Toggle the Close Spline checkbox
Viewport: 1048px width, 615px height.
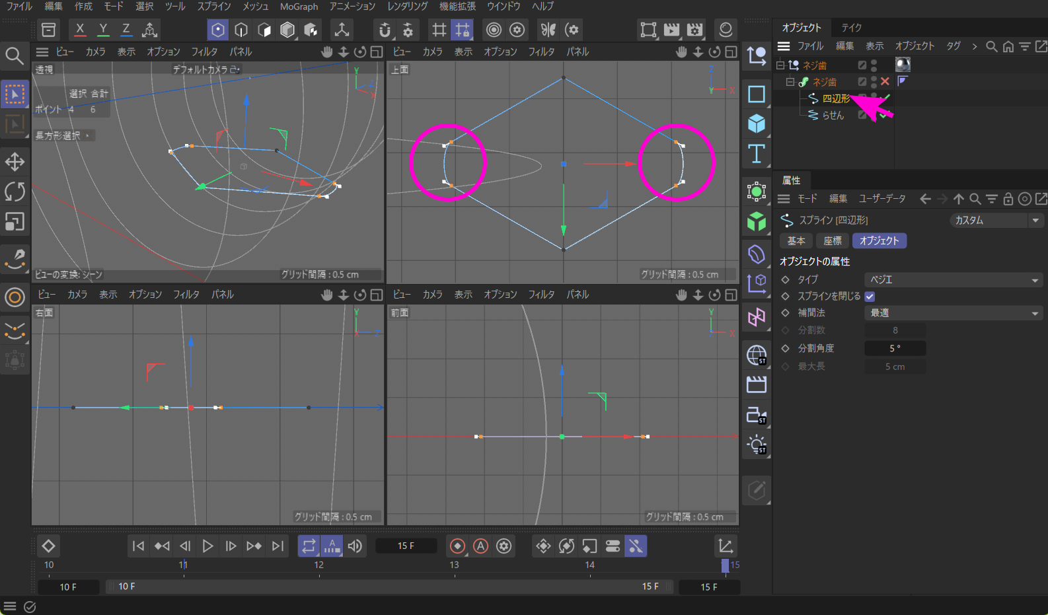click(870, 297)
